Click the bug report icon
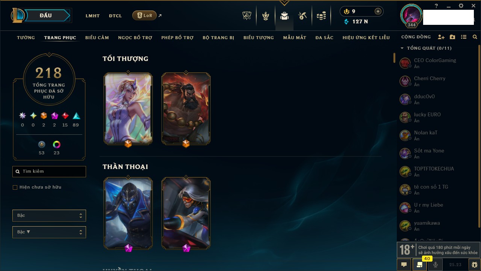 click(475, 265)
